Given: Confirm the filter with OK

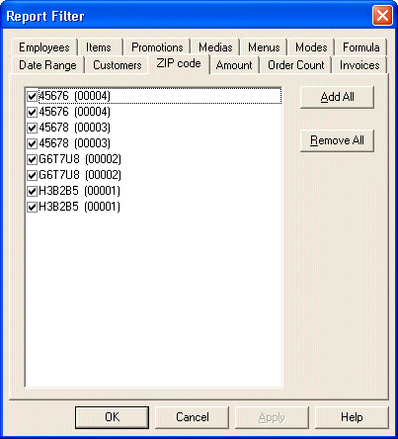Looking at the screenshot, I should (x=112, y=417).
